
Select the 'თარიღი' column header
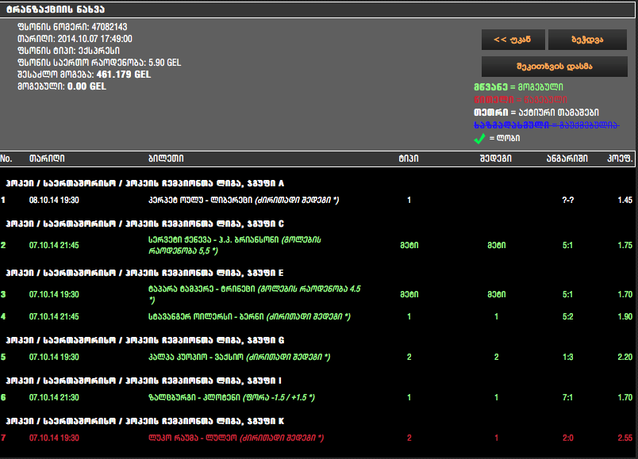pyautogui.click(x=47, y=159)
